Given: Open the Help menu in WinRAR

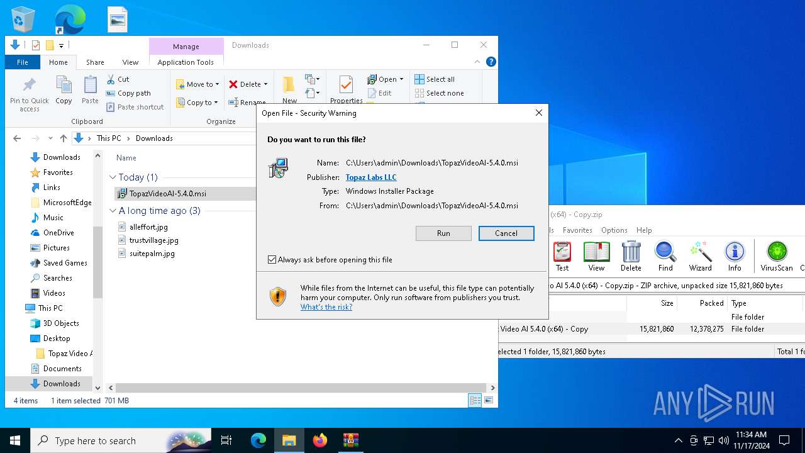Looking at the screenshot, I should pyautogui.click(x=644, y=230).
